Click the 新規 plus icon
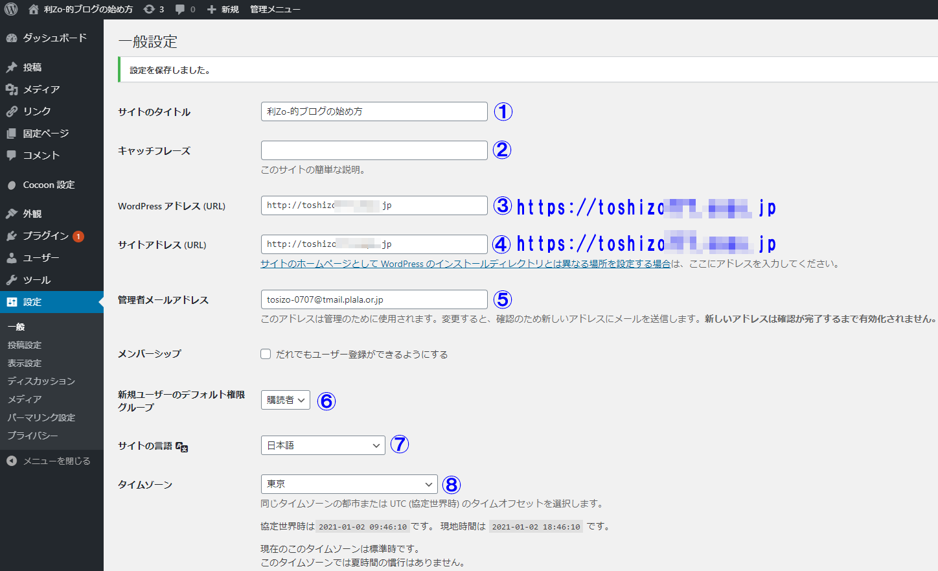 point(212,9)
